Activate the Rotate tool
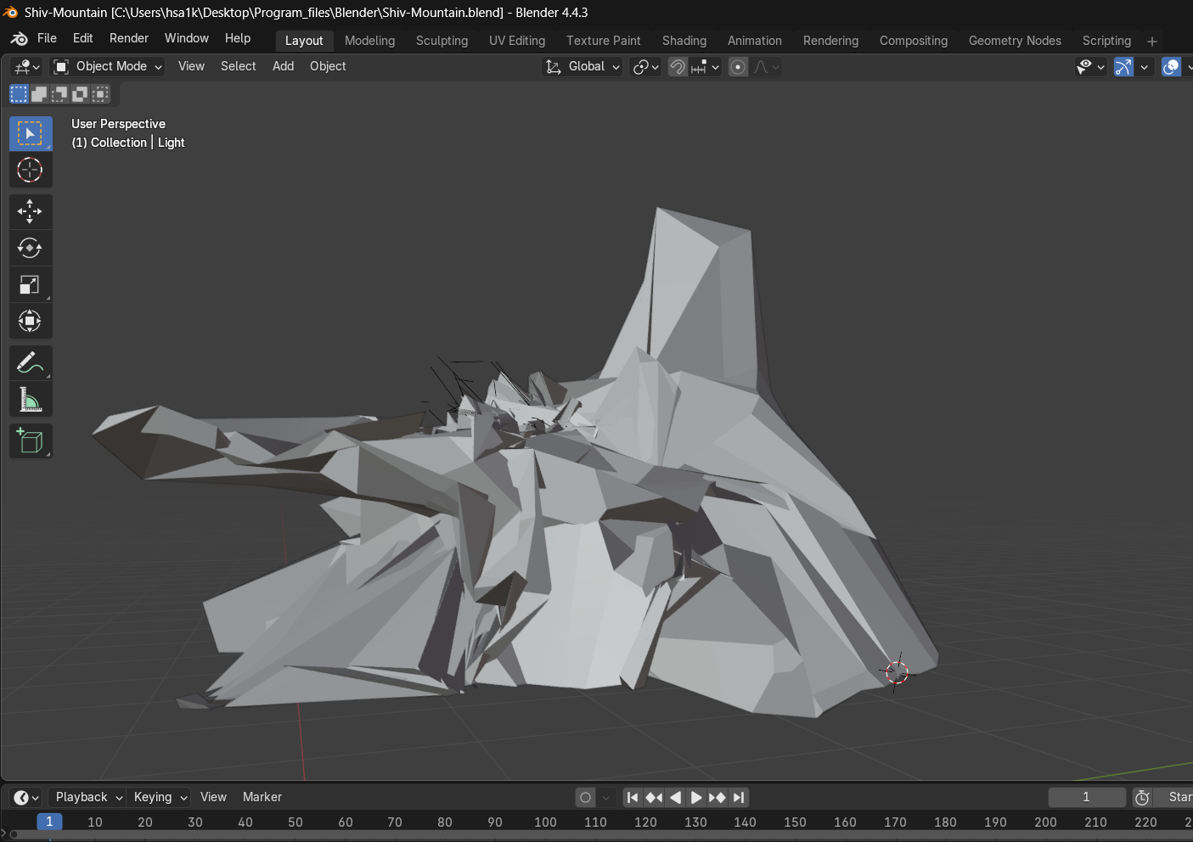 pyautogui.click(x=30, y=248)
